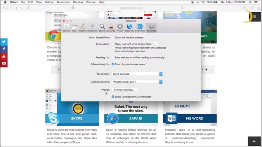The image size is (262, 147).
Task: Click the Safari forward arrow
Action: tap(21, 8)
